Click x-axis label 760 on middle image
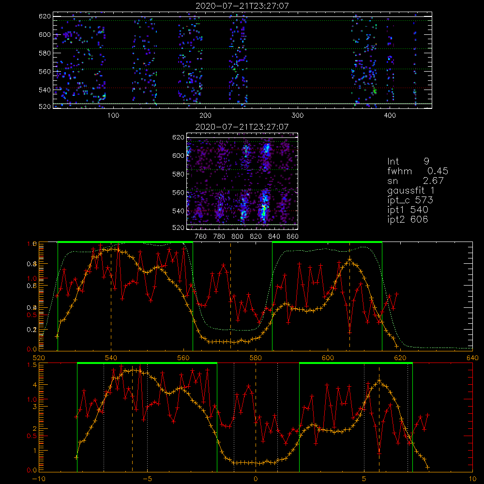 201,237
